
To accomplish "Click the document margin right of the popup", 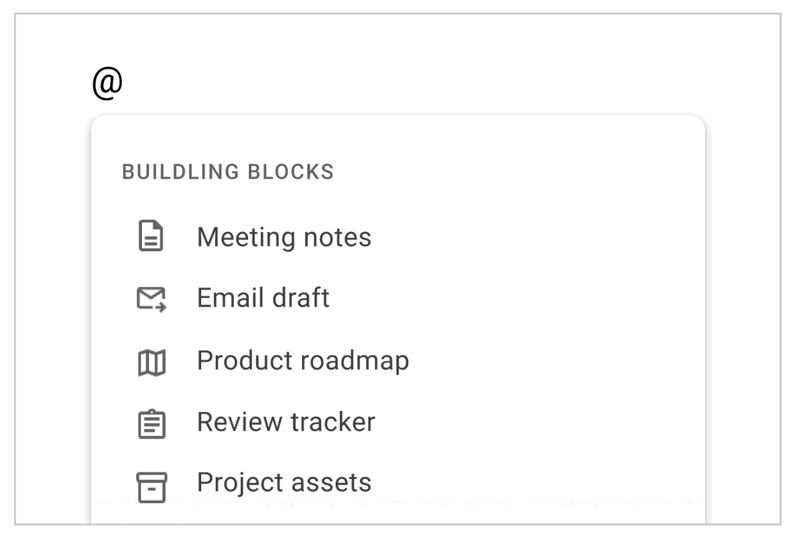I will point(745,319).
